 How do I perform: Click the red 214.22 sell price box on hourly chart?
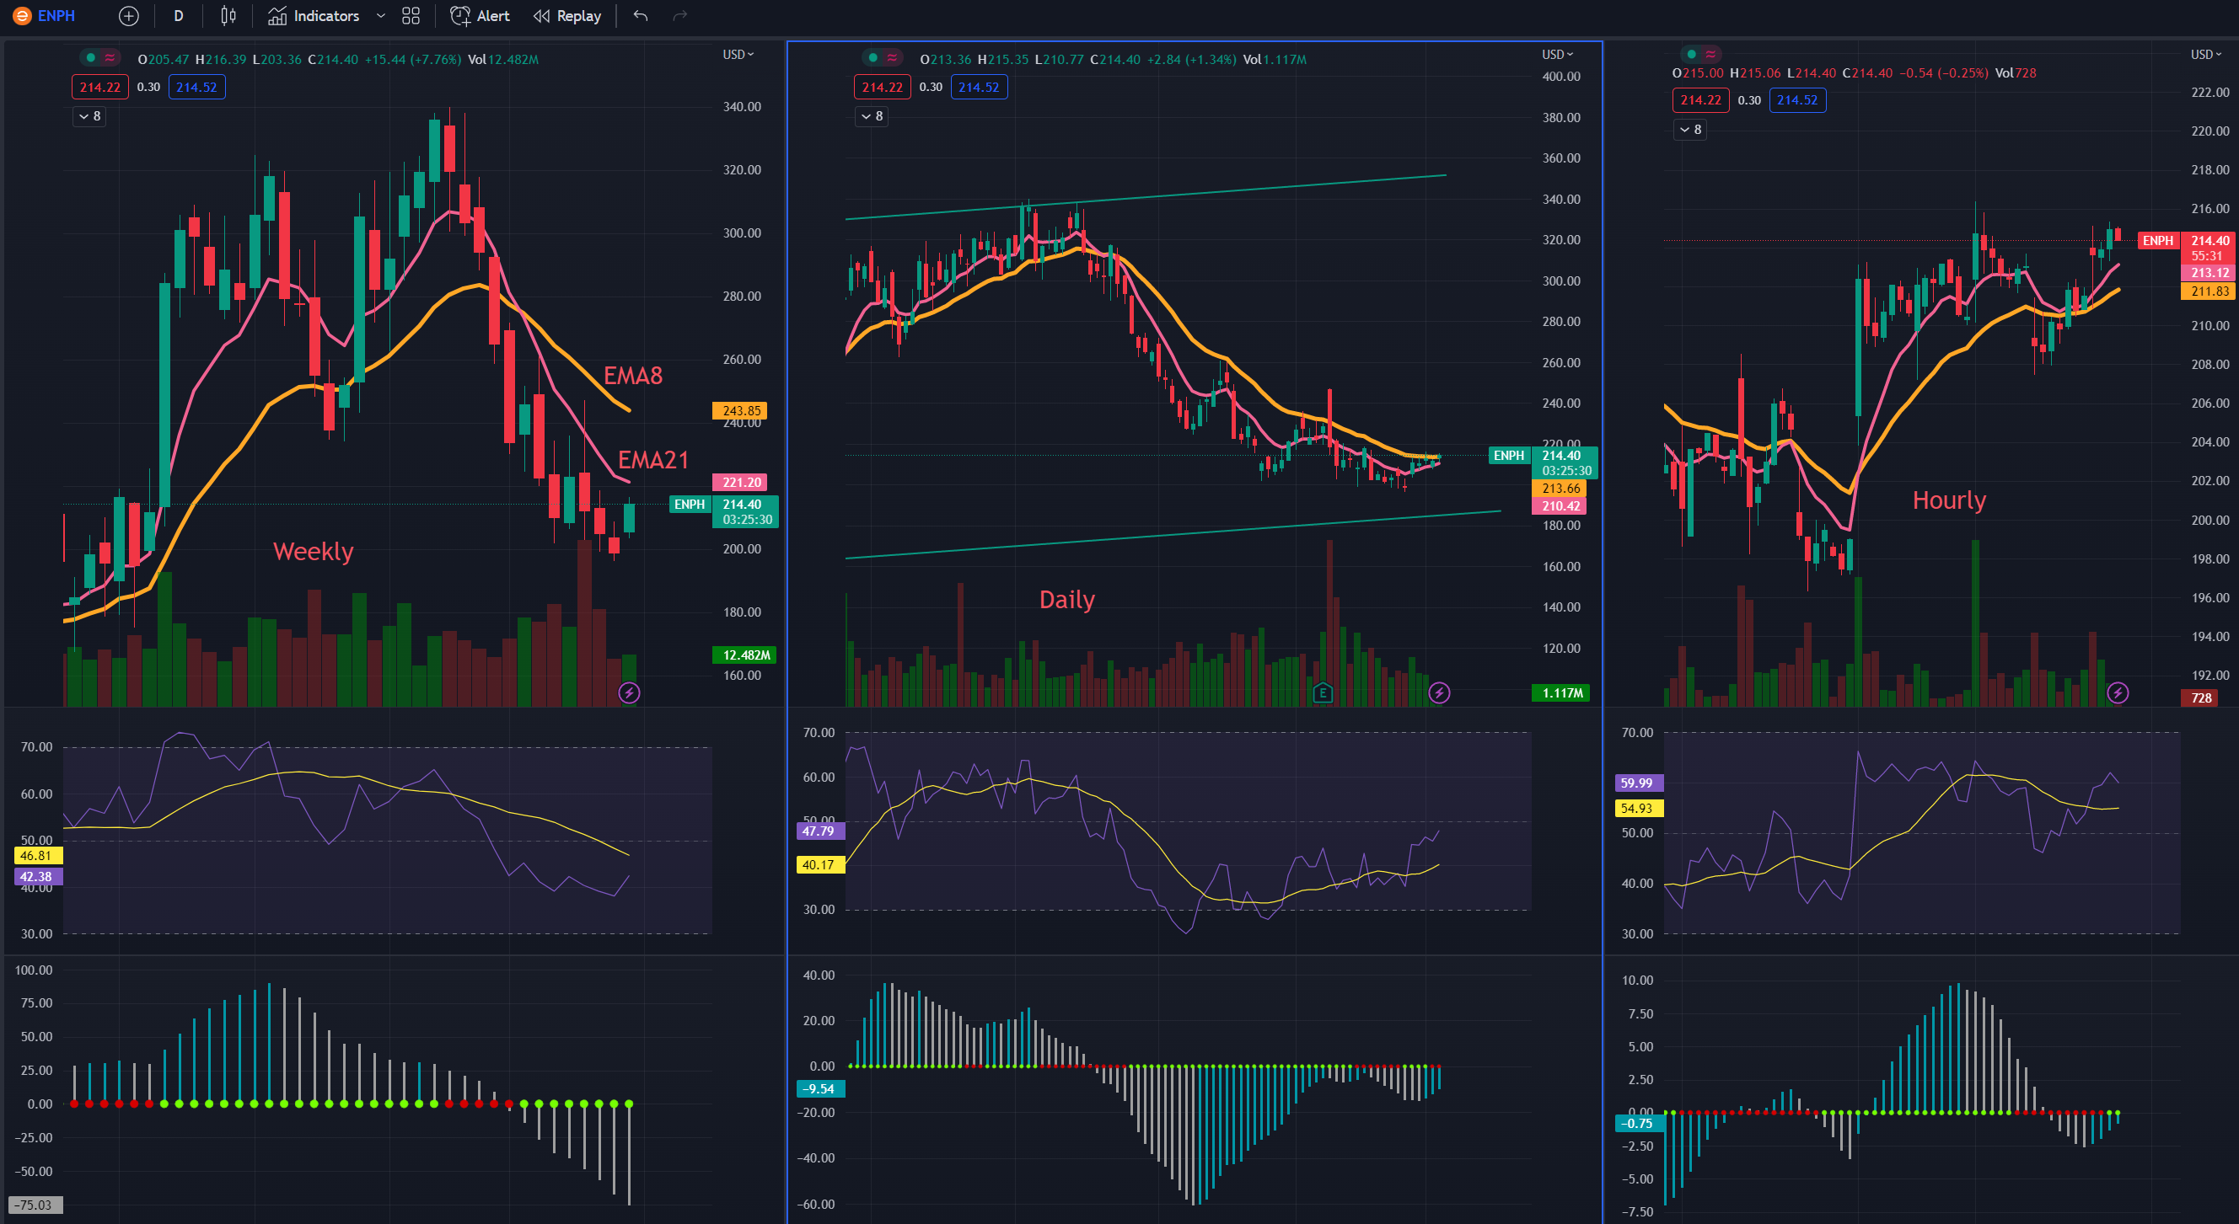pos(1700,100)
